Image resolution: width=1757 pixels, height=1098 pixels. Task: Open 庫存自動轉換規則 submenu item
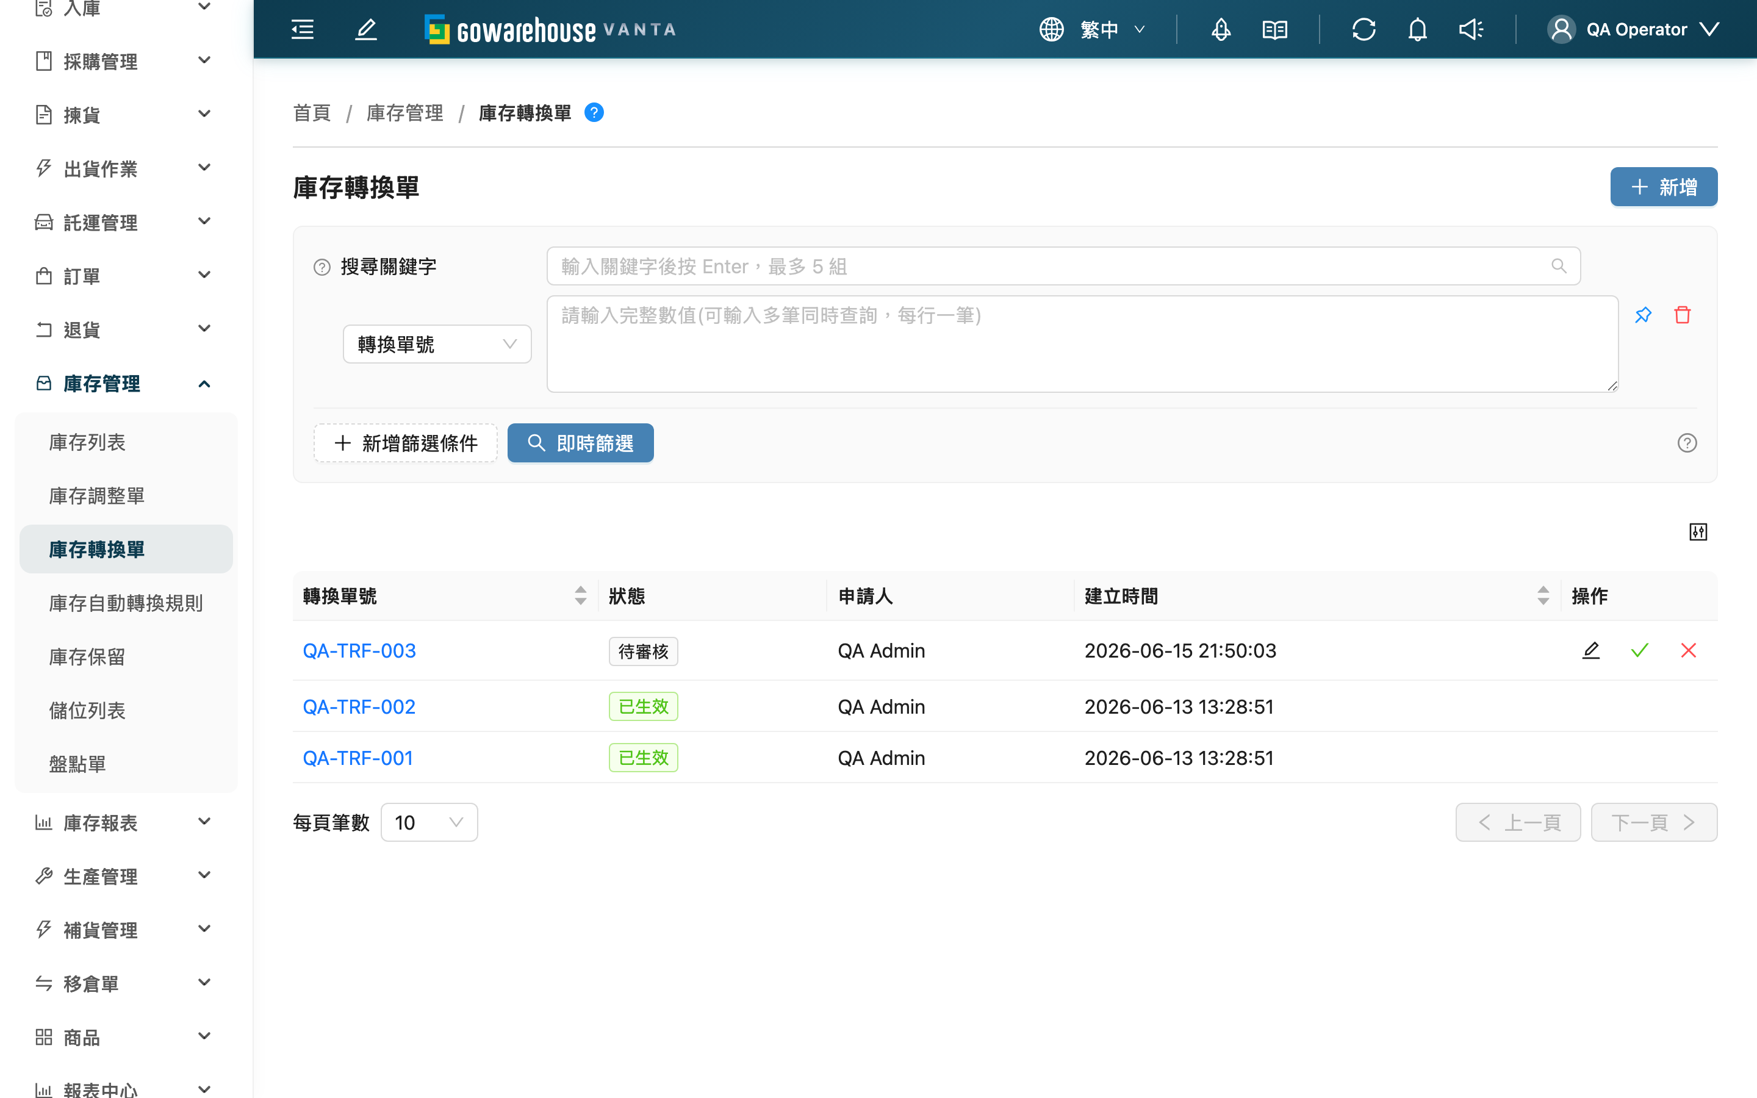tap(126, 603)
